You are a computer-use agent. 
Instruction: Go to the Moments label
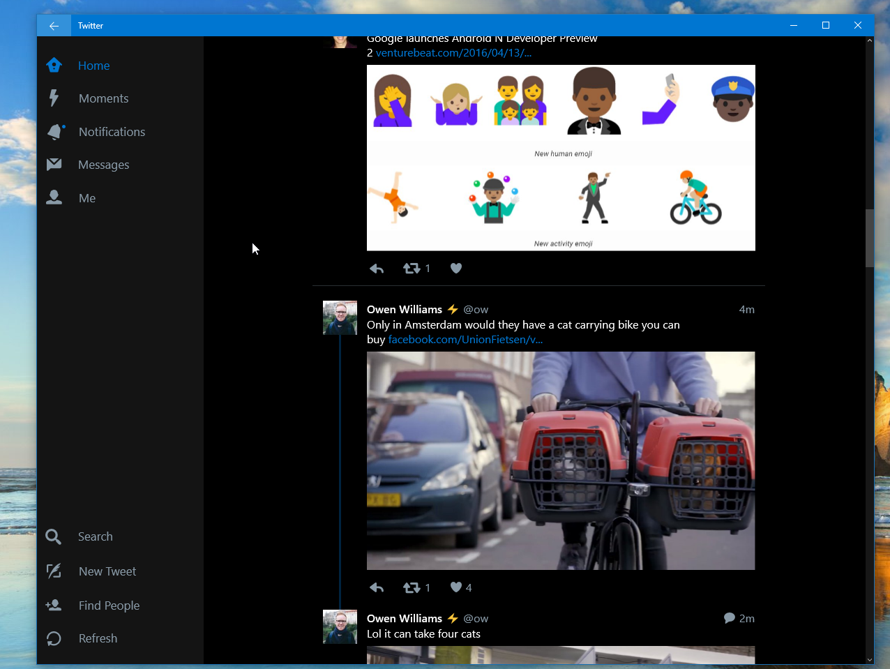tap(103, 98)
